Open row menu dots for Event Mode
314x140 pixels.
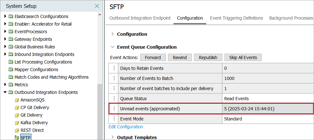[114, 119]
